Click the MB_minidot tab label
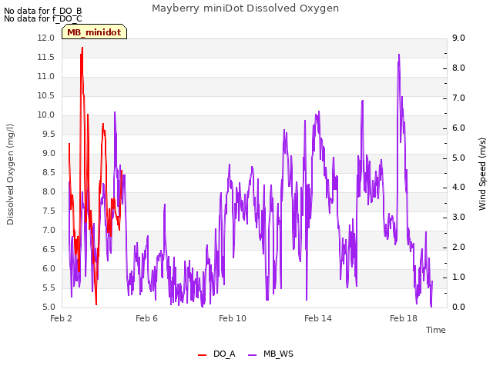493x369 pixels. (x=94, y=32)
